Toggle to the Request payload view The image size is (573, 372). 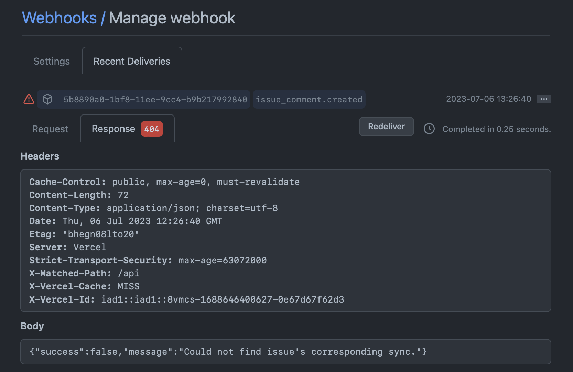point(50,129)
